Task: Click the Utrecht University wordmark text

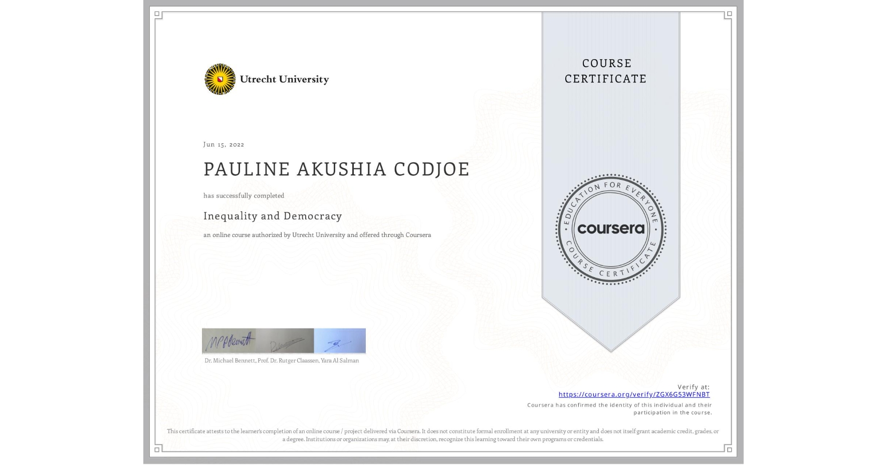Action: (x=284, y=79)
